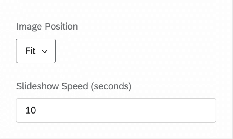Show image position choices via Fit button
This screenshot has width=233, height=139.
tap(36, 51)
